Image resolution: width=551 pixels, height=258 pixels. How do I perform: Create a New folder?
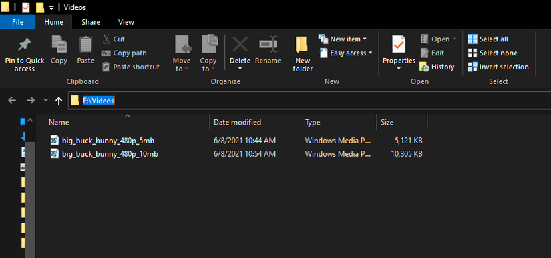[303, 54]
